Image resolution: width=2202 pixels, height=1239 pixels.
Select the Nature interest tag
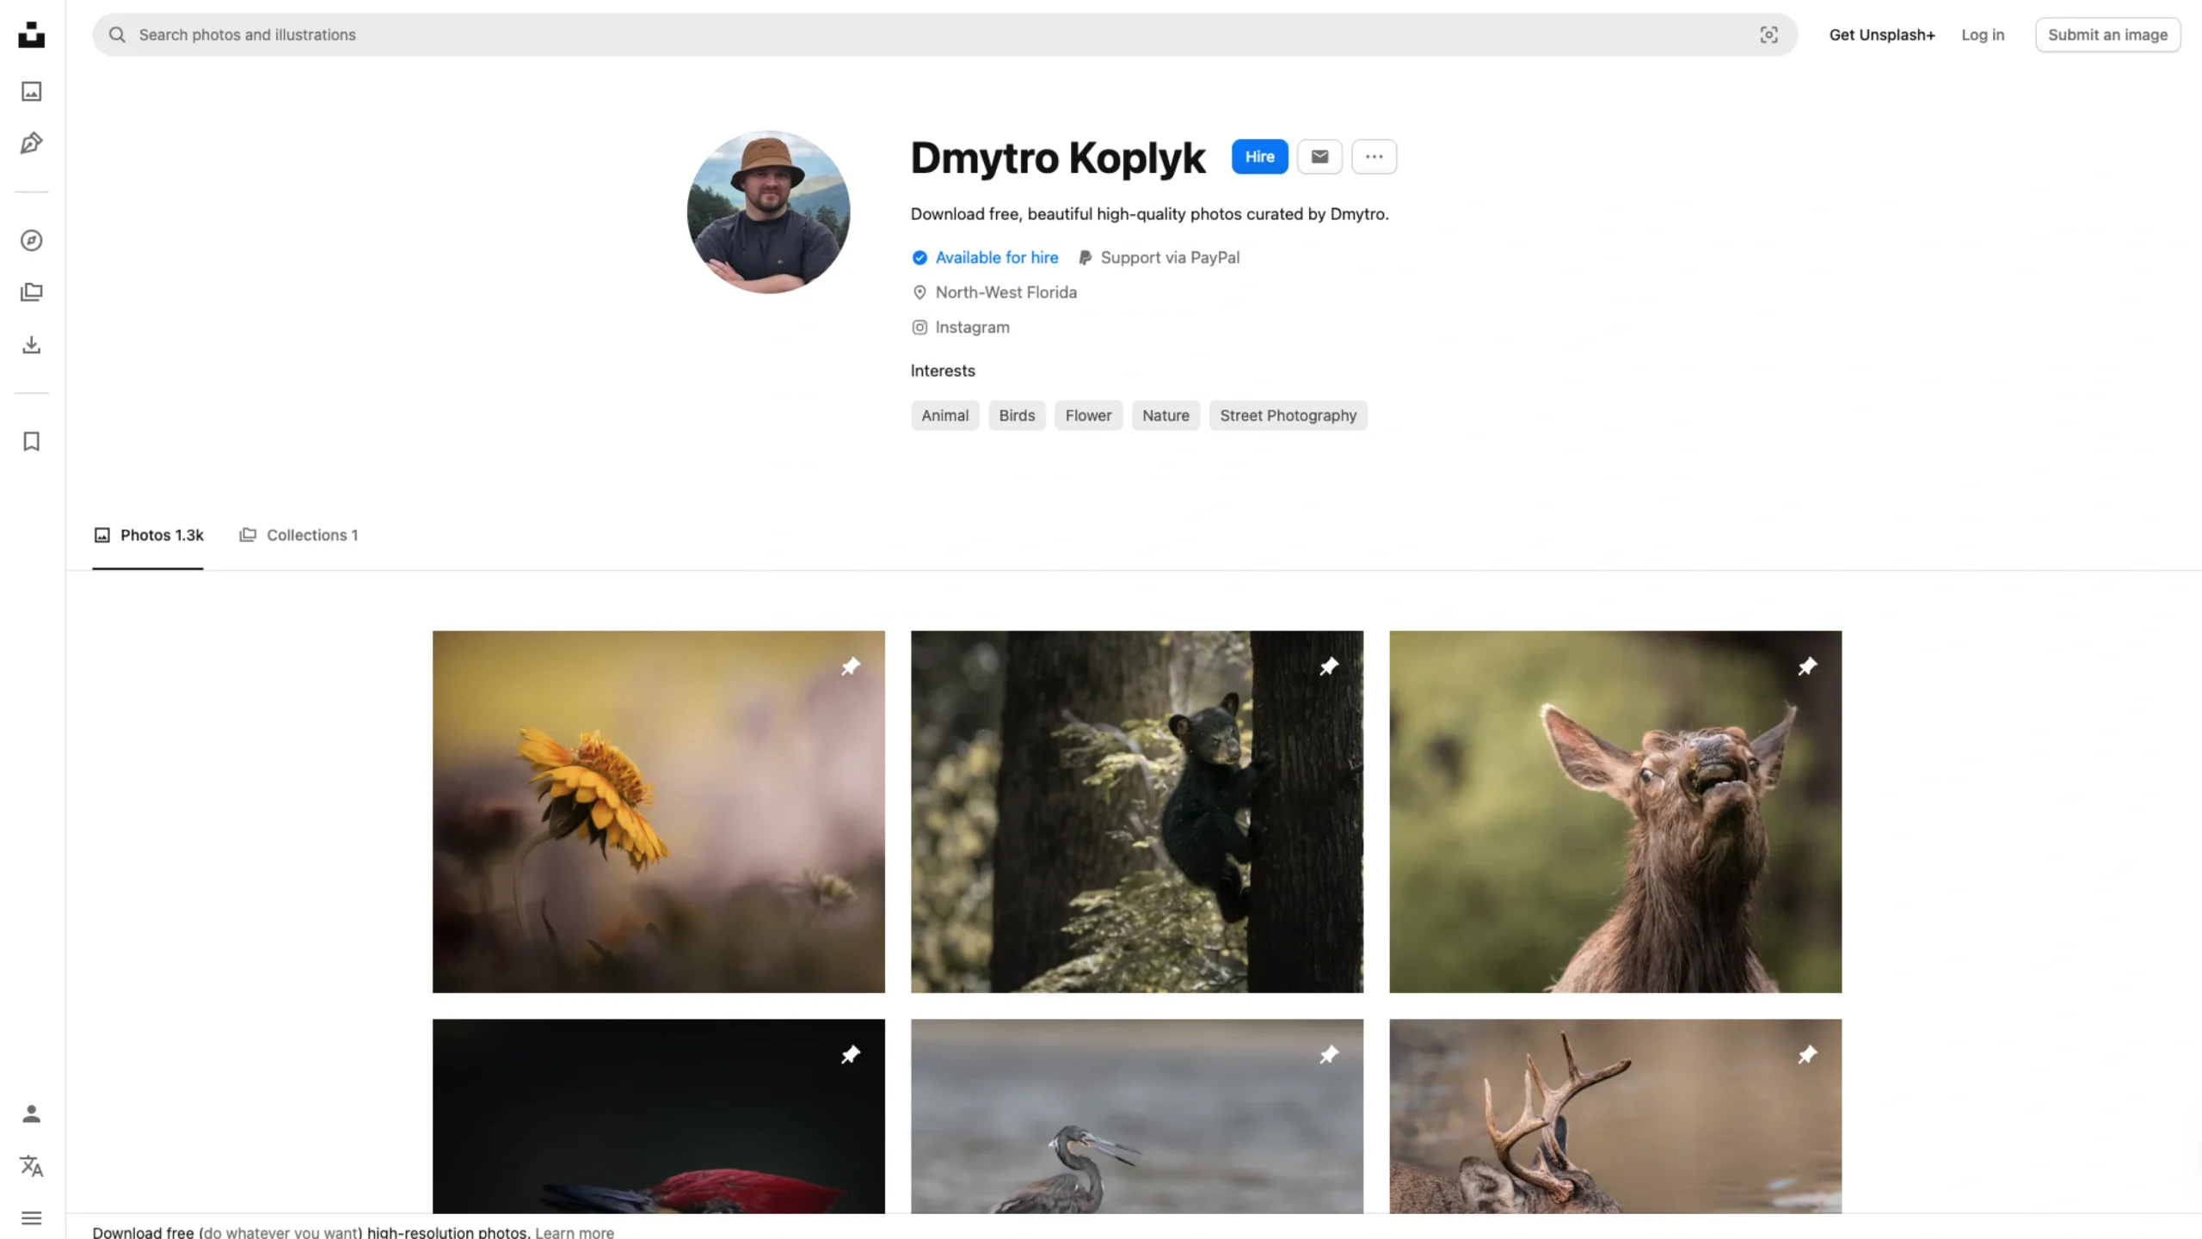[1166, 415]
